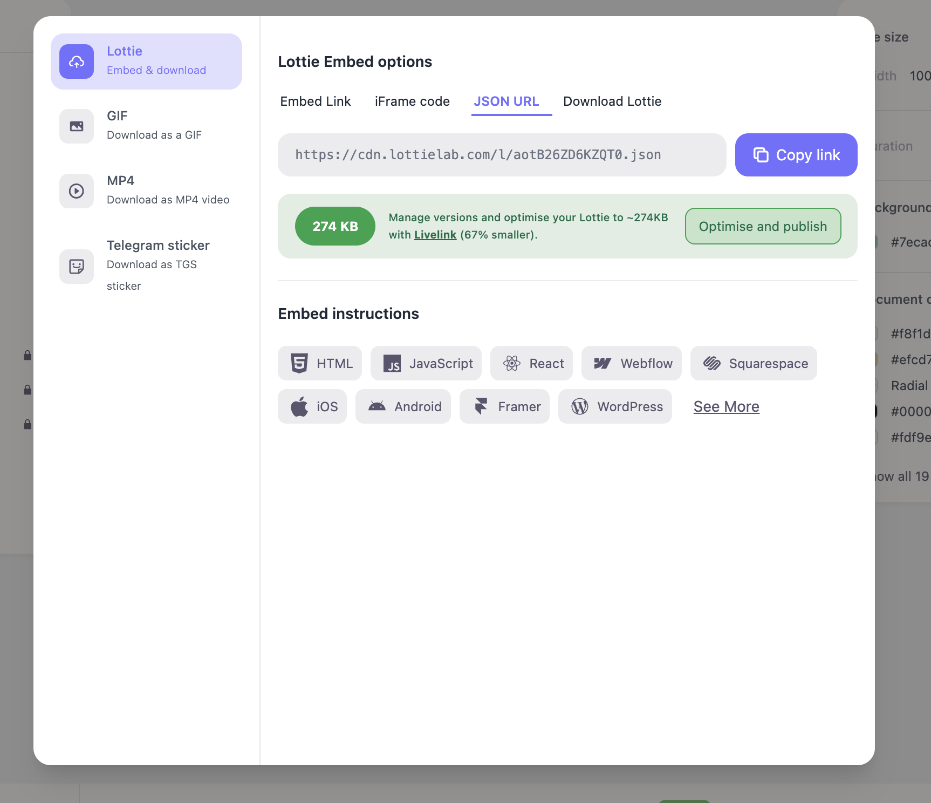Open Android embed instructions
Image resolution: width=931 pixels, height=803 pixels.
point(403,406)
